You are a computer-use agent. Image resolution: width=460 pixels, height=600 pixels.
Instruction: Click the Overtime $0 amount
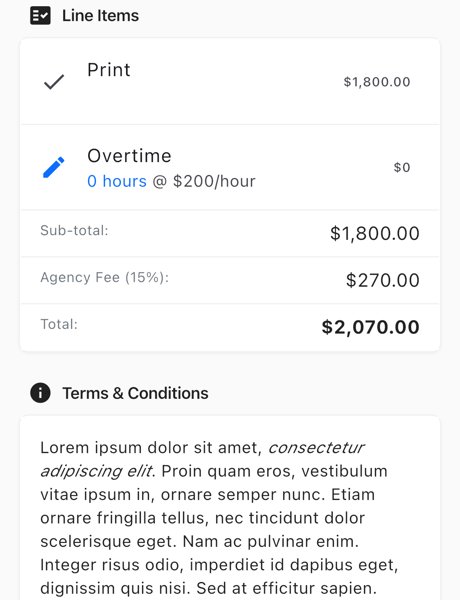(x=402, y=167)
